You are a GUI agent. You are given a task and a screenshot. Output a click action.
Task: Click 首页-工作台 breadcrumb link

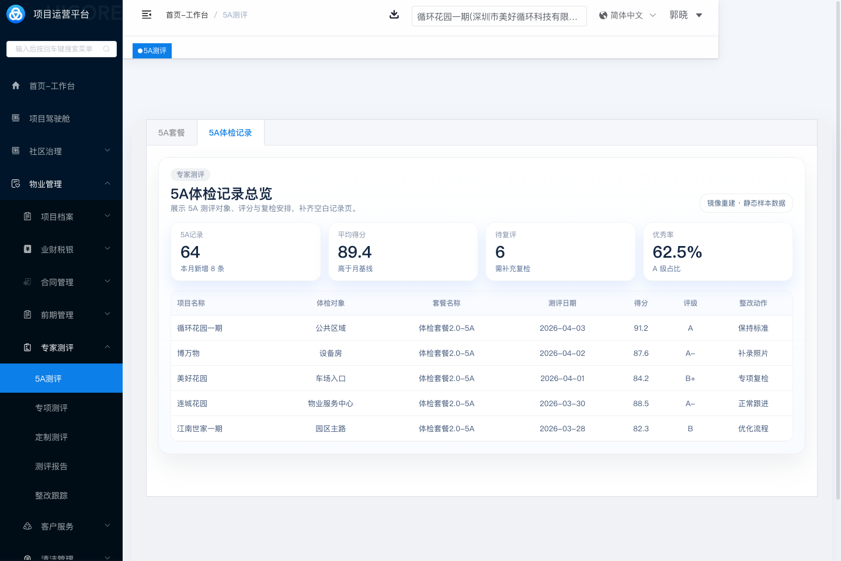187,15
